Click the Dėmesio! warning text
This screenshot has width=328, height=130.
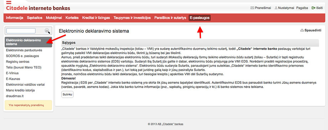[x=68, y=78]
